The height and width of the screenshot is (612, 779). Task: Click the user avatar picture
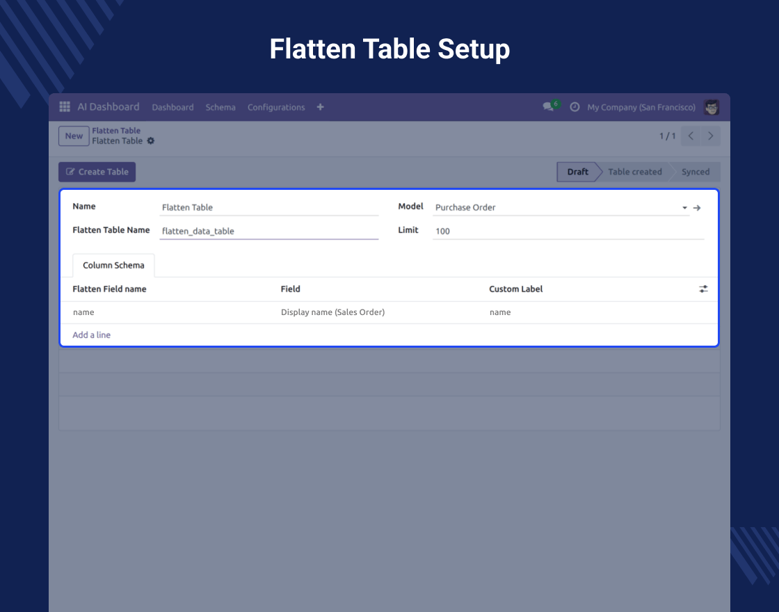(711, 107)
